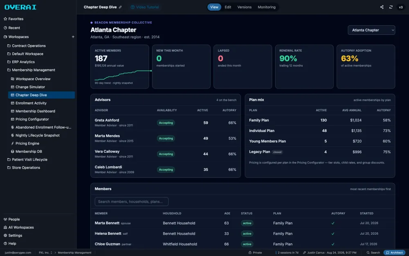
Task: Click Membership Management breadcrumb in status bar
Action: tap(74, 253)
